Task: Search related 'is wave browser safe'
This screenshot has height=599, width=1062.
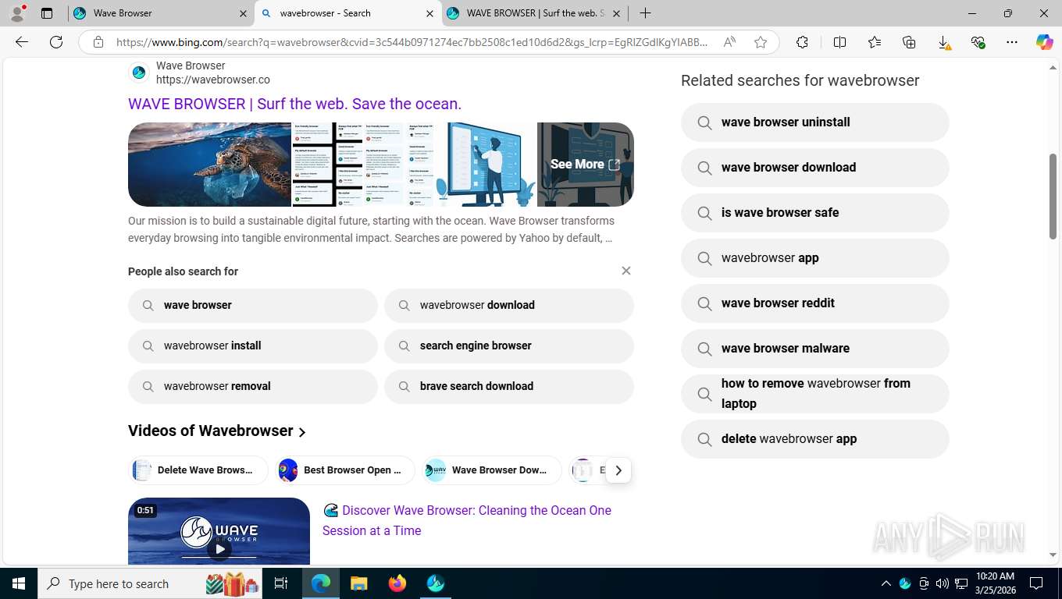Action: (815, 213)
